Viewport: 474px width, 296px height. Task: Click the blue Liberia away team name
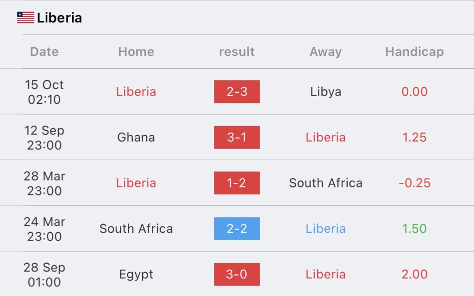(x=325, y=229)
